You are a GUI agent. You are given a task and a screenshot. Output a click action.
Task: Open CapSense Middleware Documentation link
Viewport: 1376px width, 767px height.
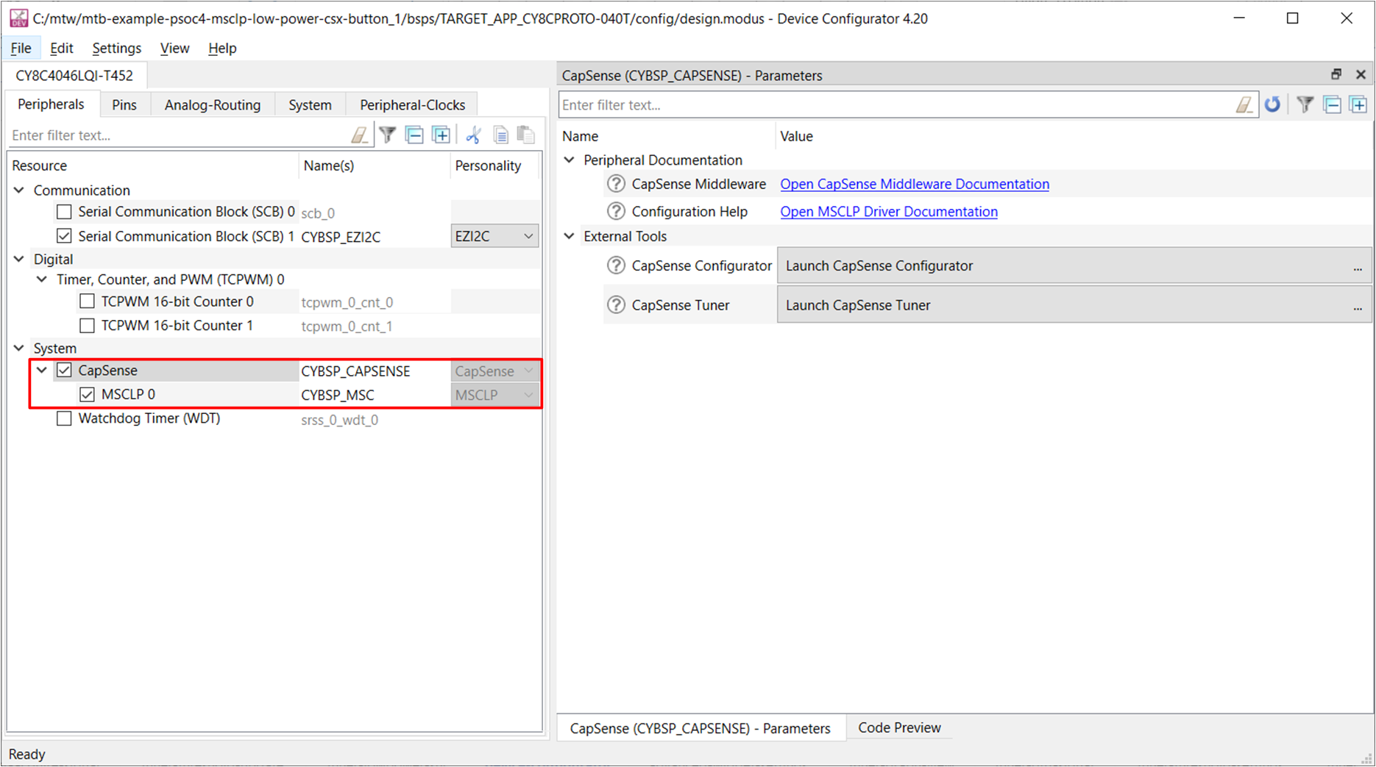[915, 184]
